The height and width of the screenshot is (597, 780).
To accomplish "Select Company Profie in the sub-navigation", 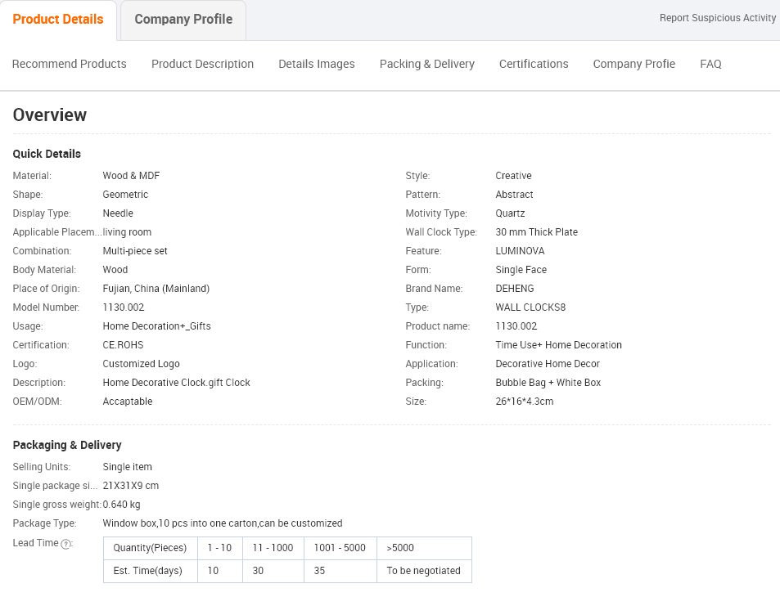I will [x=633, y=64].
